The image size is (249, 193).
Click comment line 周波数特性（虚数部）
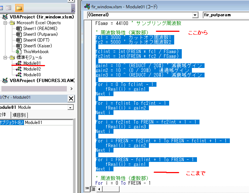[122, 178]
